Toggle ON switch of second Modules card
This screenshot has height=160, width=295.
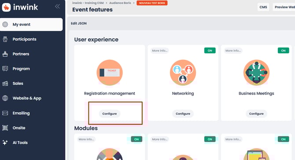tap(210, 139)
